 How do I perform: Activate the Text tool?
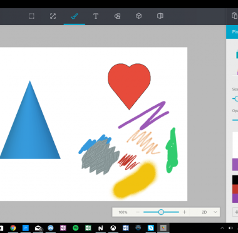96,16
